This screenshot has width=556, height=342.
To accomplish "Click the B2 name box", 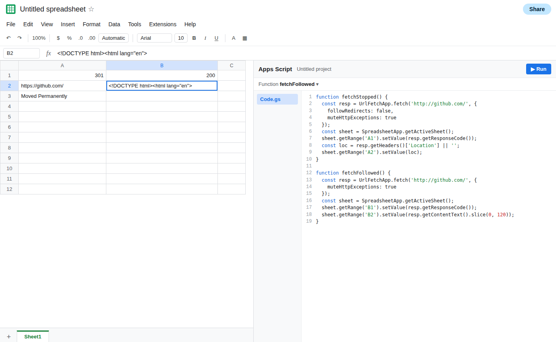I will tap(22, 53).
